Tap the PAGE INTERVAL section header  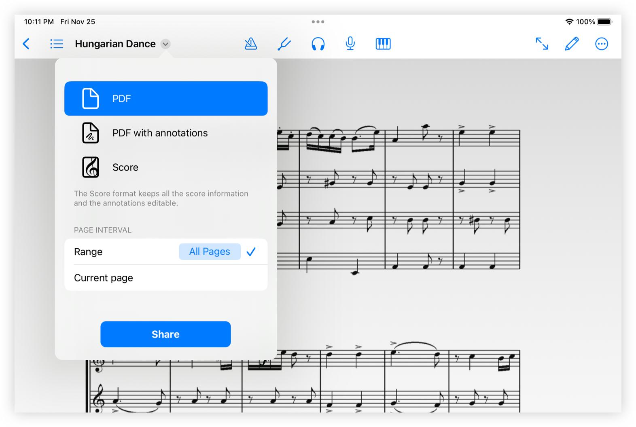[x=103, y=230]
